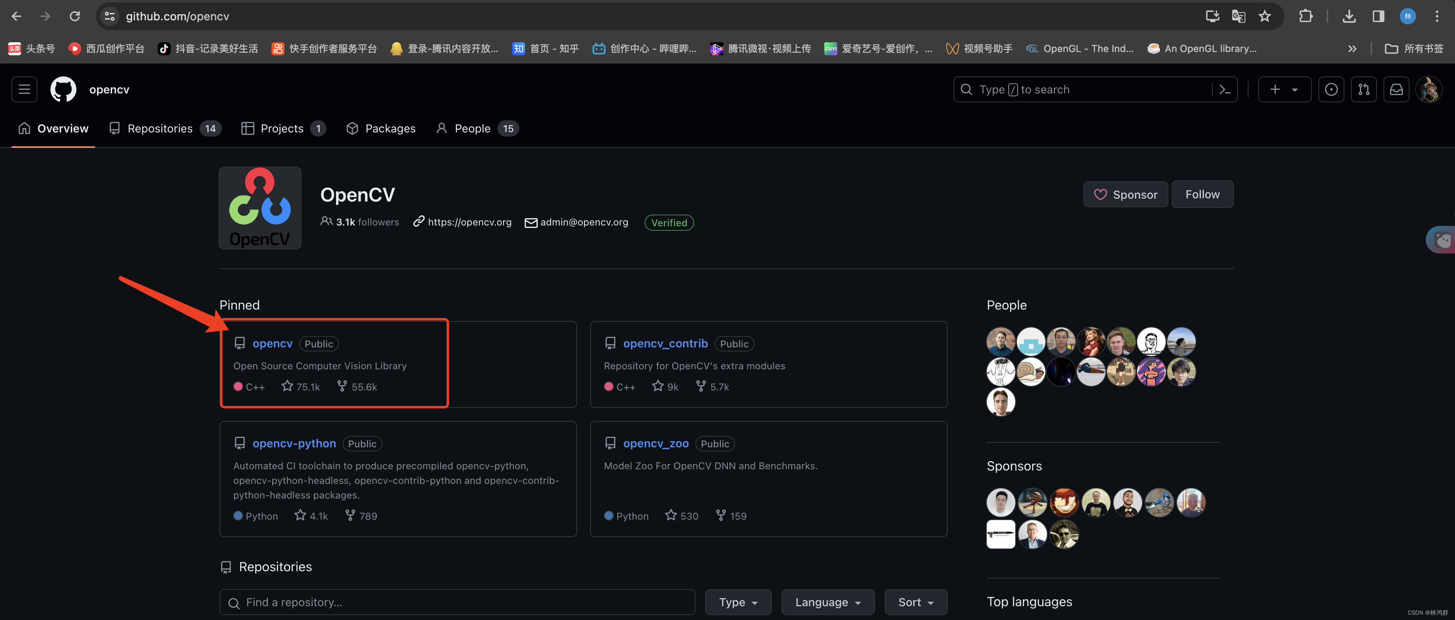Viewport: 1455px width, 620px height.
Task: Open the issues icon in header
Action: coord(1331,89)
